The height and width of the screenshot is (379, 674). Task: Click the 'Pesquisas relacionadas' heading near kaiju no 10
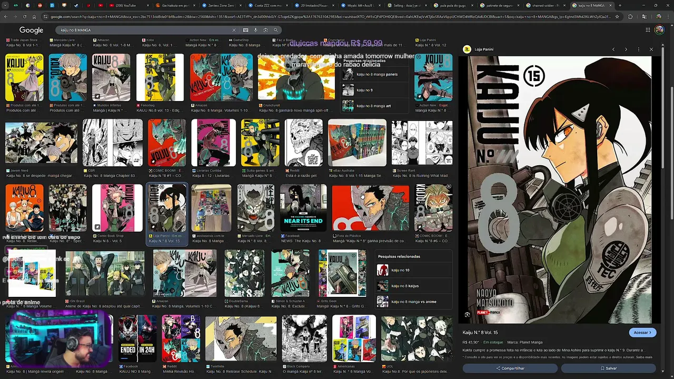399,256
